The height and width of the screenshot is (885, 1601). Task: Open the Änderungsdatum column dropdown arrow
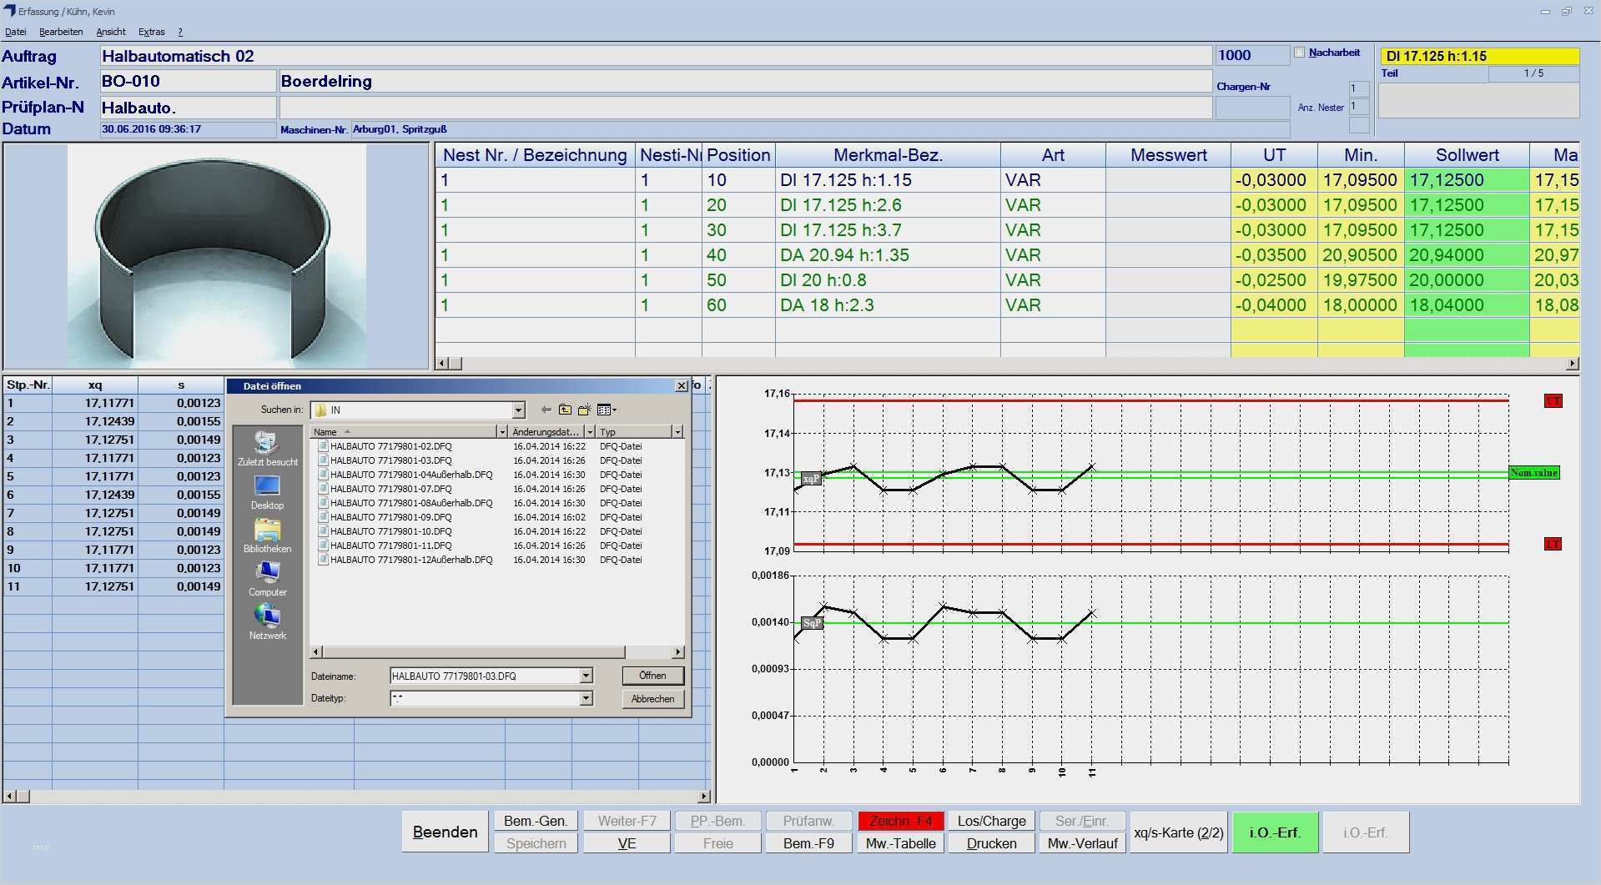point(590,432)
